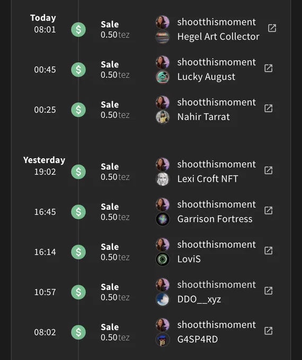Click the DDO__xyz avatar thumbnail
The image size is (302, 360).
coord(163,300)
